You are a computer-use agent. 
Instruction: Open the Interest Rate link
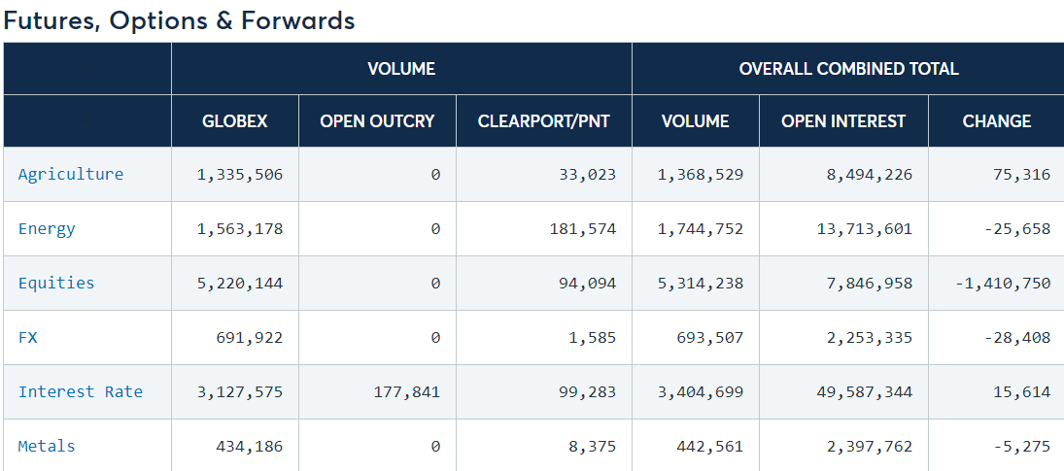(x=81, y=391)
